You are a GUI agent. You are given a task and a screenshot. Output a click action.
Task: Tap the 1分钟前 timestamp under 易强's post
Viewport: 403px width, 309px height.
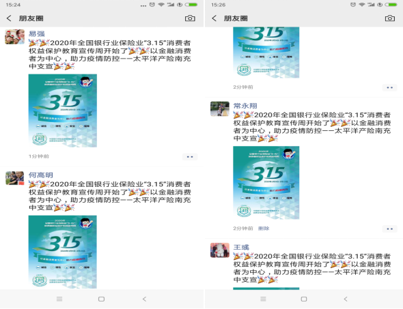pyautogui.click(x=39, y=156)
